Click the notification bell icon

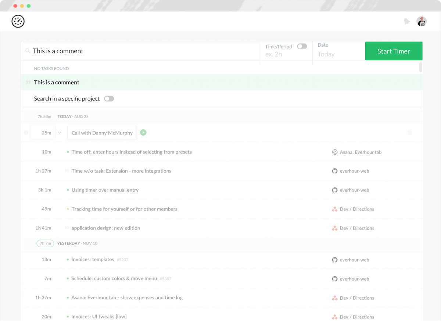pos(407,21)
